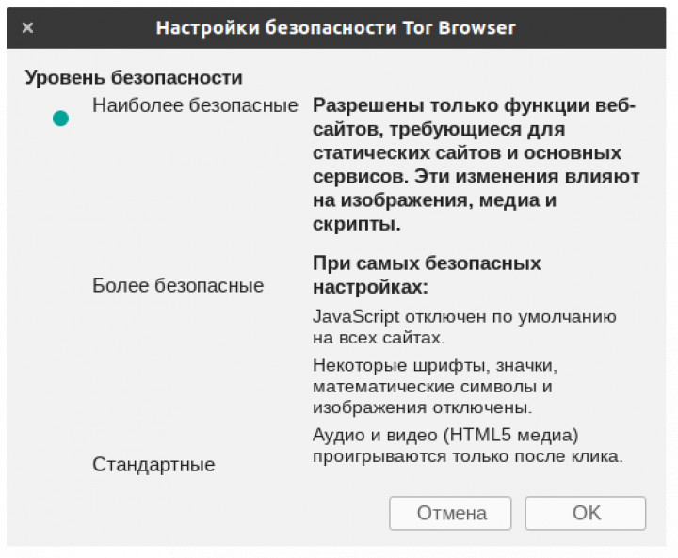678x558 pixels.
Task: Click the 'проигрываются только после клика.' line
Action: tap(468, 457)
